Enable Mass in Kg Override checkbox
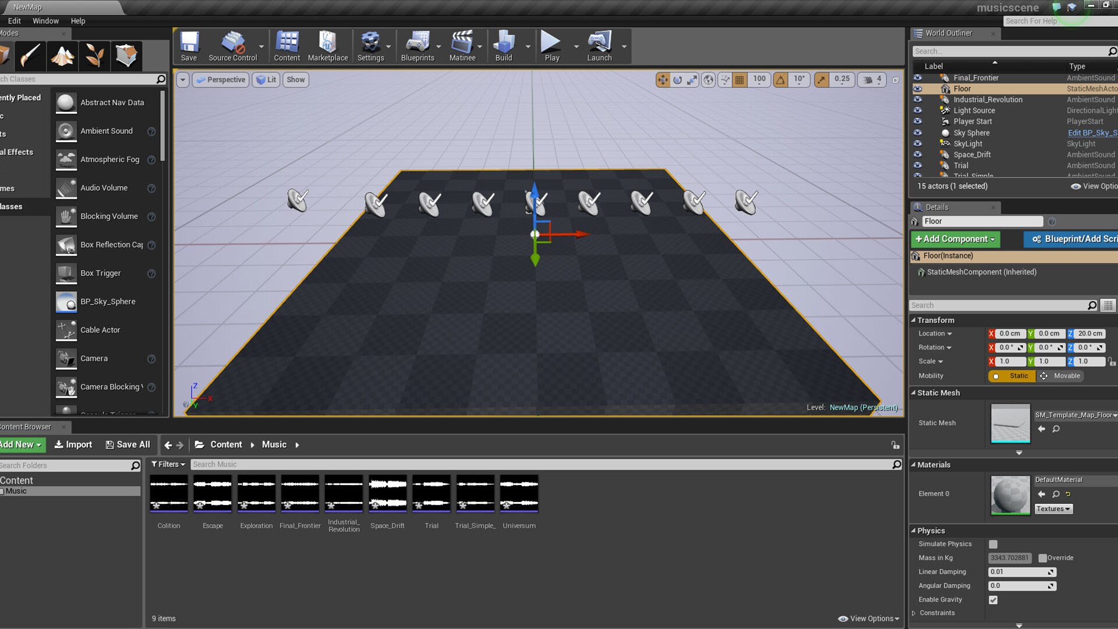 (x=1042, y=558)
